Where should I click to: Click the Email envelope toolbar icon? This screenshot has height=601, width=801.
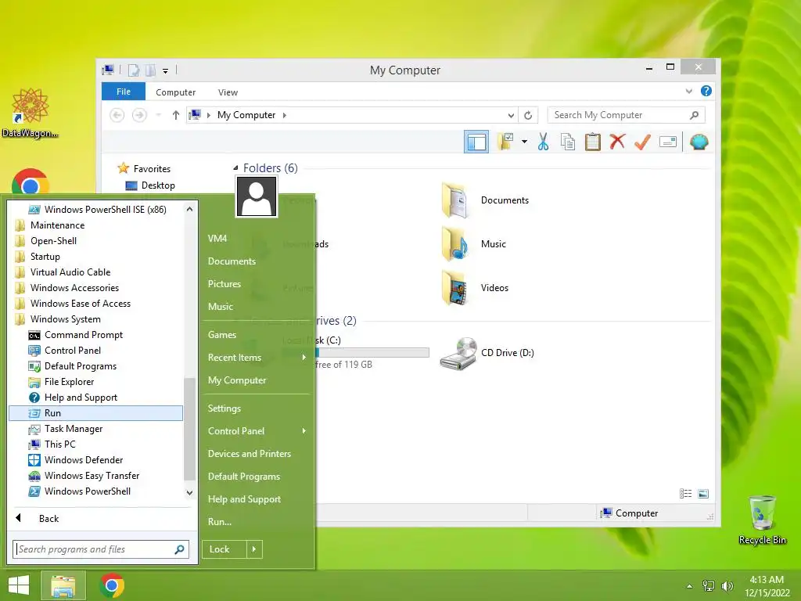668,142
